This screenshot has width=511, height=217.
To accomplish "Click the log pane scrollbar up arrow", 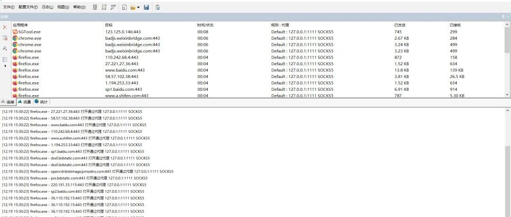I will (x=508, y=111).
